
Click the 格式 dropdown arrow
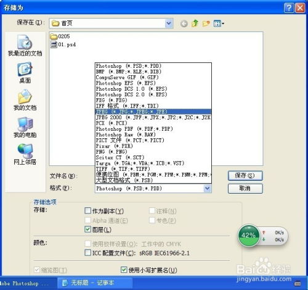(207, 188)
